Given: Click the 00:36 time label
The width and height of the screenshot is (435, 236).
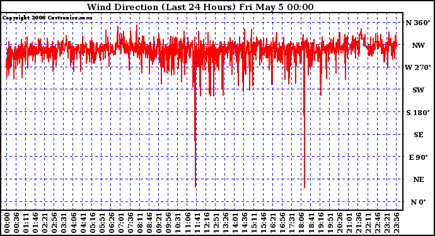Looking at the screenshot, I should click(16, 223).
